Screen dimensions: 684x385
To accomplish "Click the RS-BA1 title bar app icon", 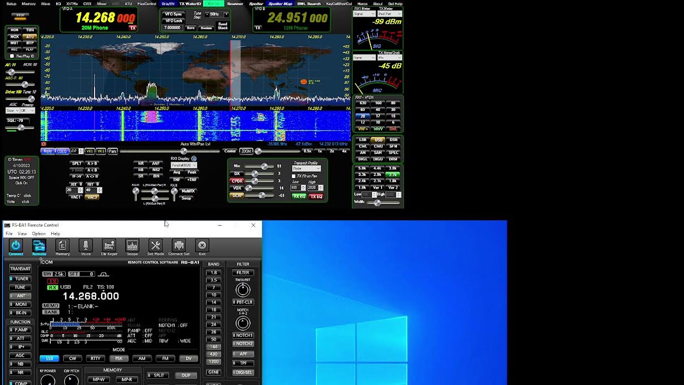I will point(7,225).
